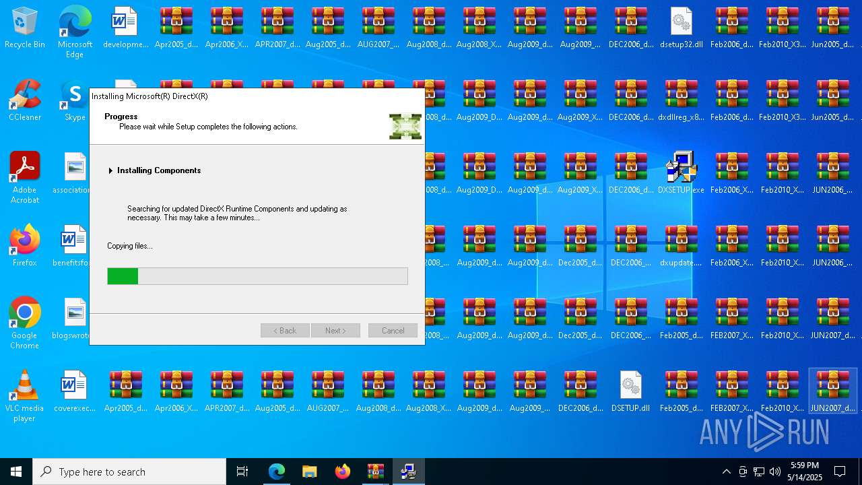Image resolution: width=862 pixels, height=485 pixels.
Task: Open the Windows Start menu
Action: (x=16, y=472)
